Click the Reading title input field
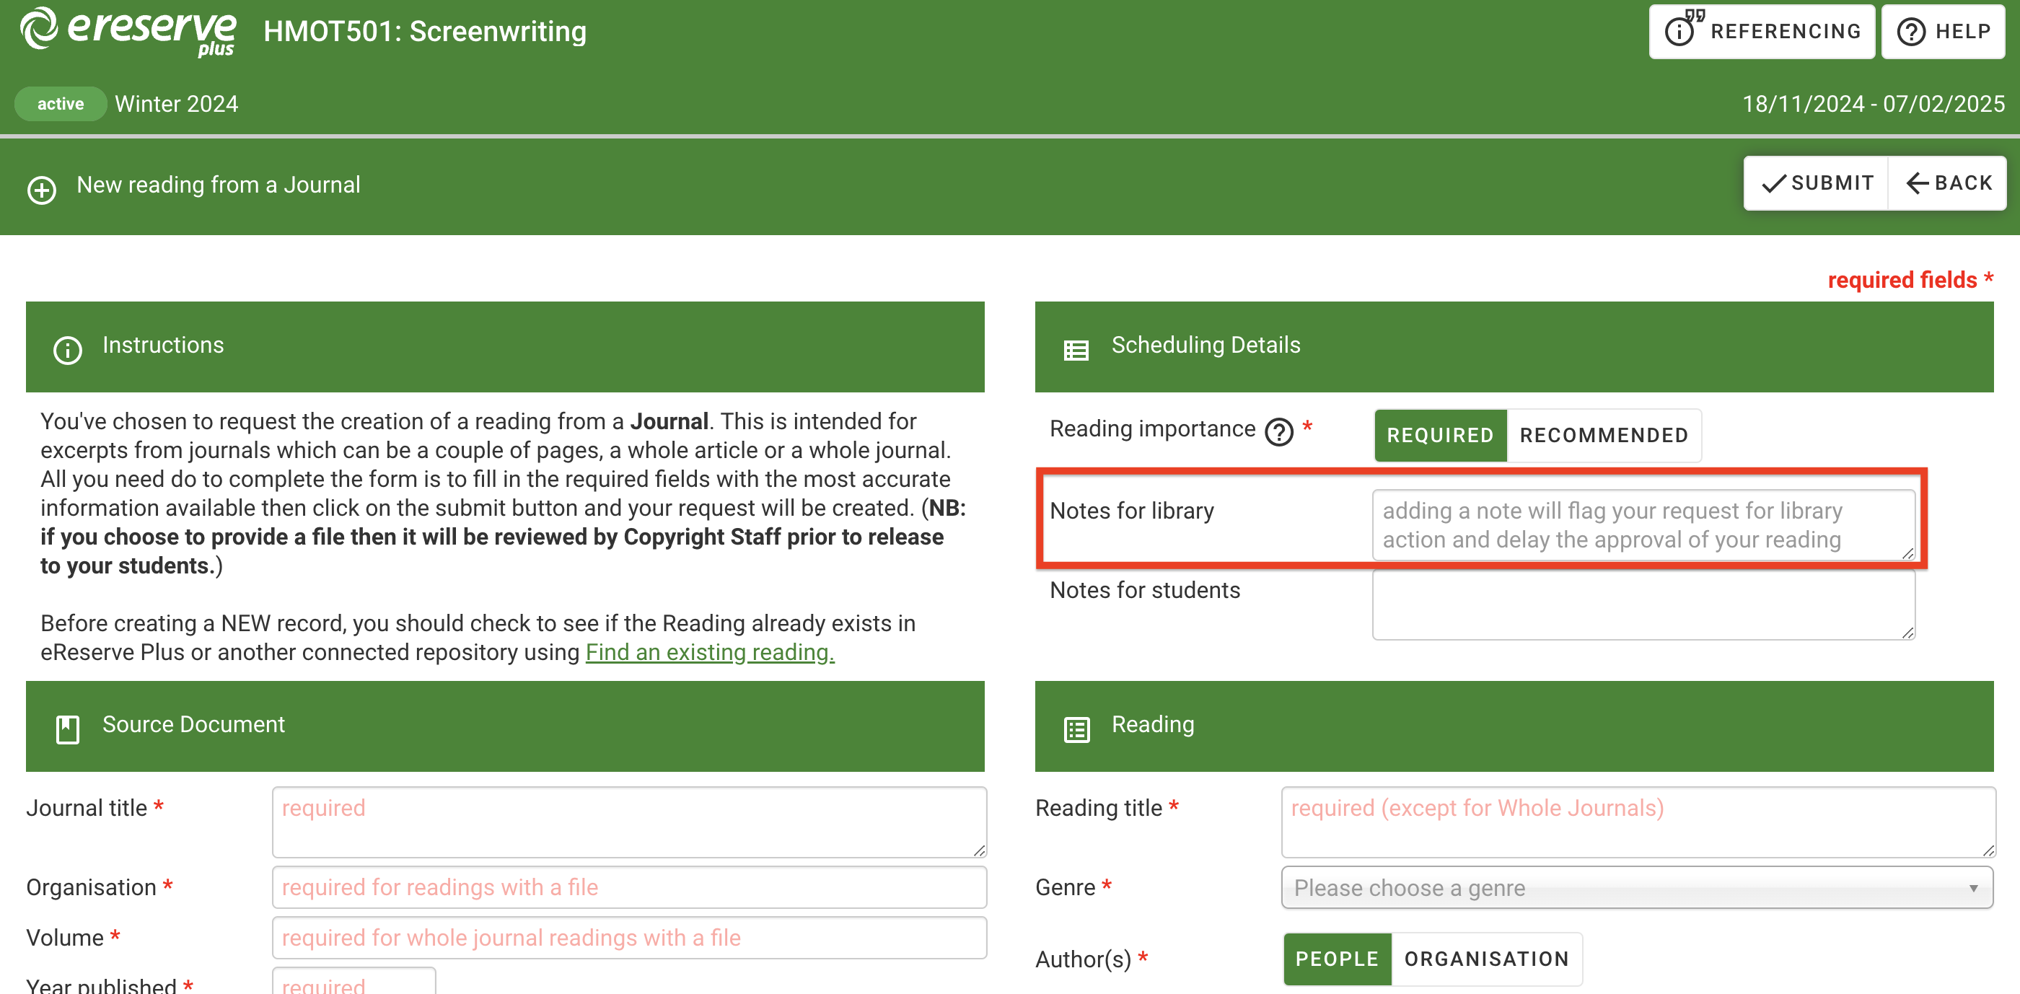Screen dimensions: 2020x994 [1636, 821]
